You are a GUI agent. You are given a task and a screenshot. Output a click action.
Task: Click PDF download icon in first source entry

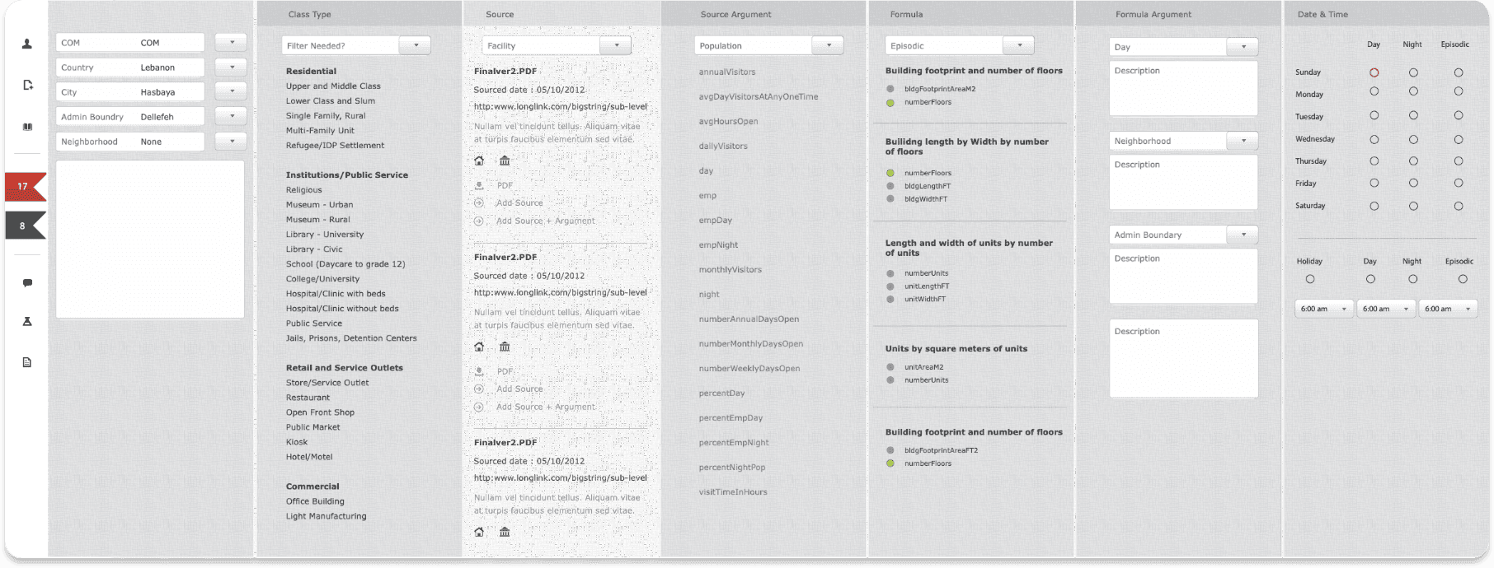pos(479,185)
